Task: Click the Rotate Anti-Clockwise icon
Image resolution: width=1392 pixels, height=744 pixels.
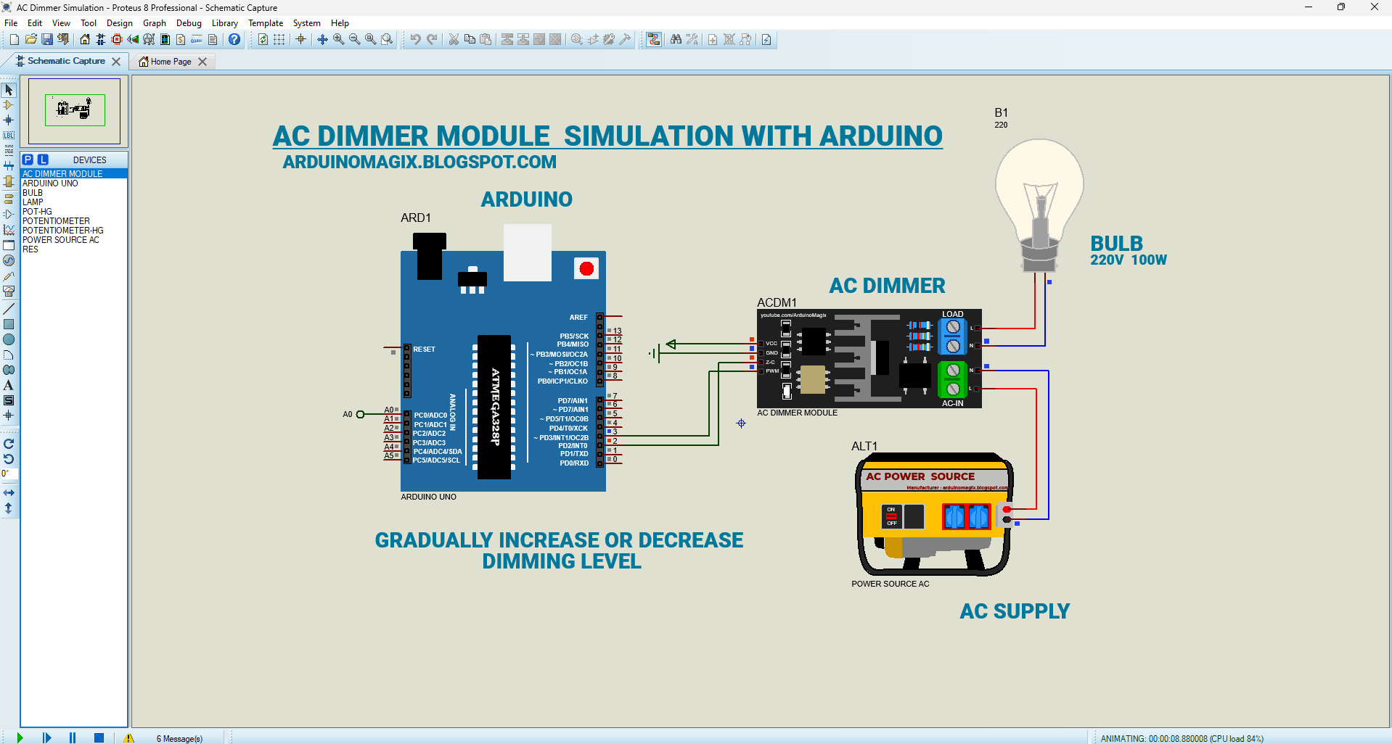Action: click(x=9, y=459)
